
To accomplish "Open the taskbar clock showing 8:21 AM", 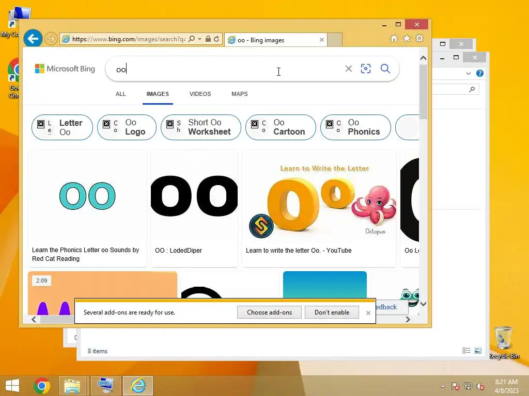I will [x=506, y=386].
